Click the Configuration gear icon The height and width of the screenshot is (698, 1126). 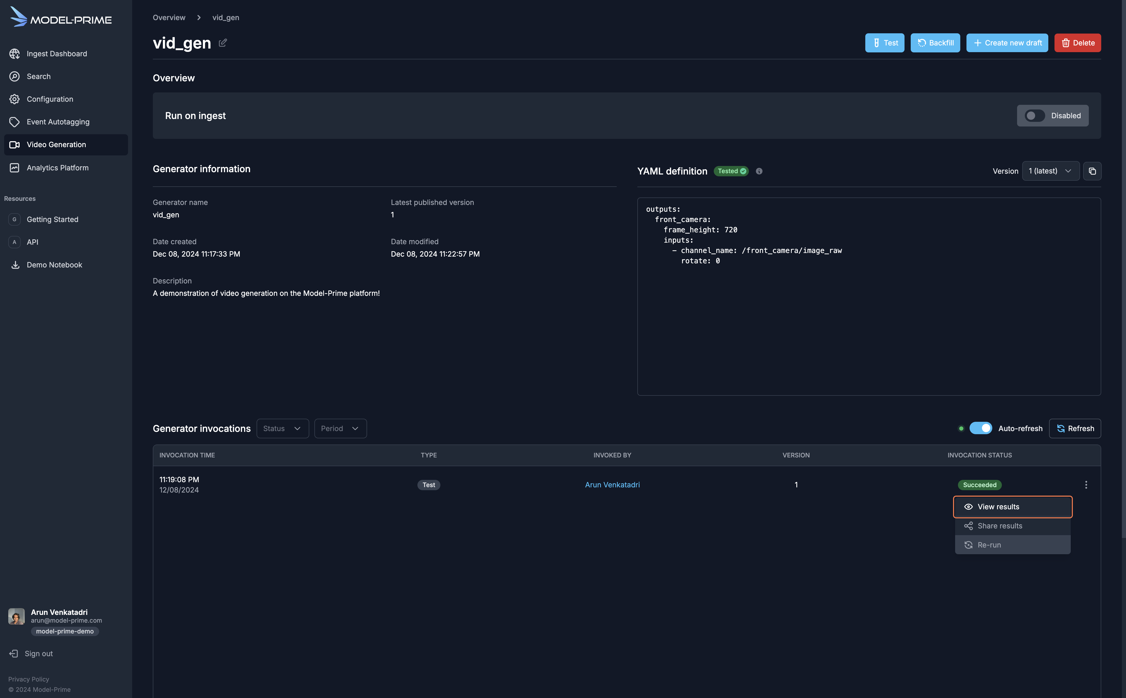coord(14,99)
